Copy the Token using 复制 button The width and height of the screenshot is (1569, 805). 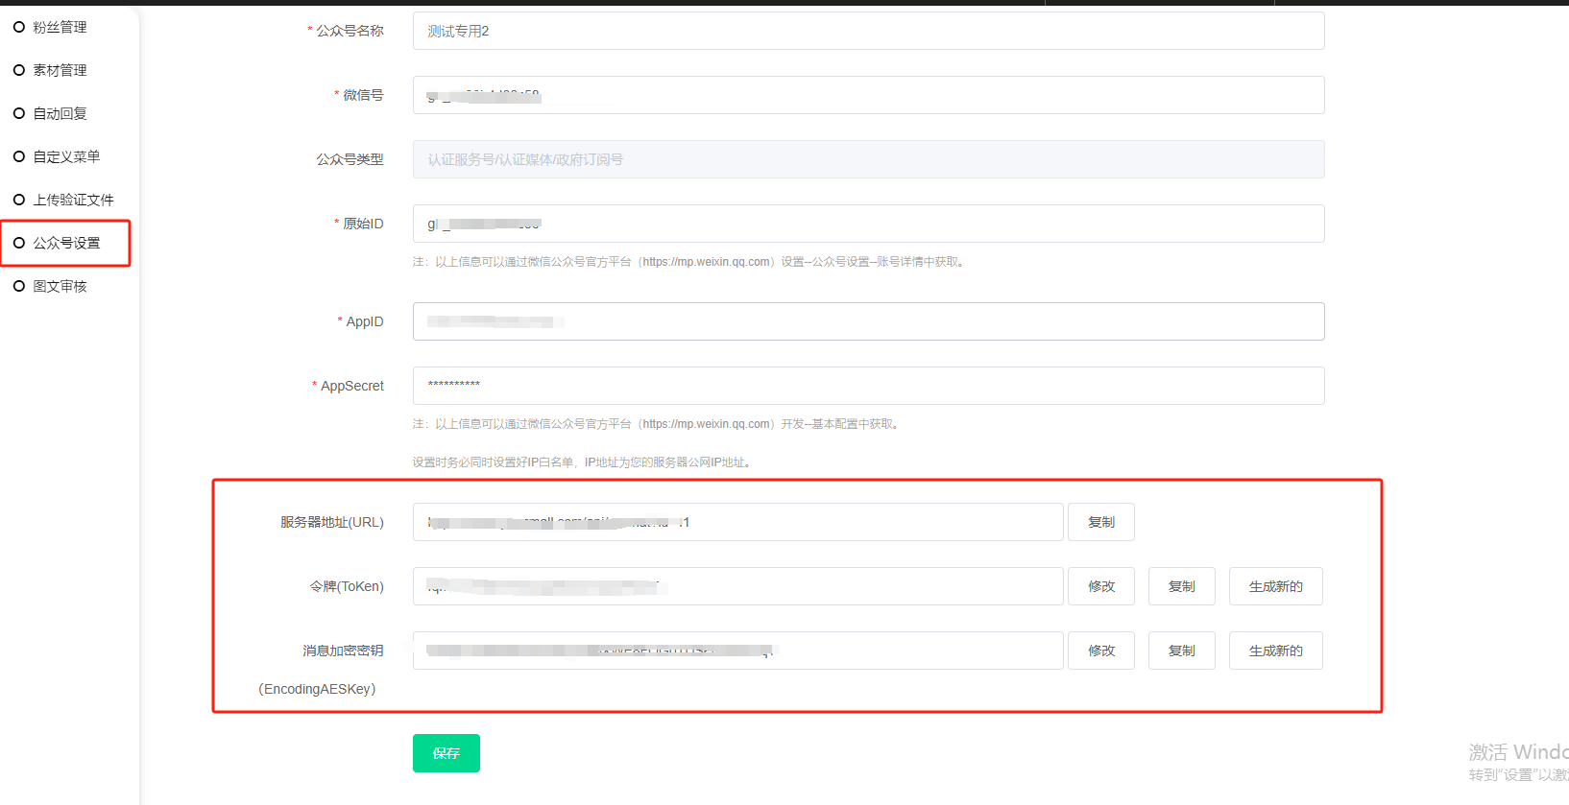coord(1181,587)
